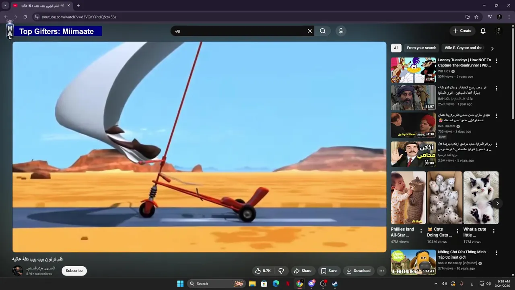Open the channel avatar below video

click(17, 271)
